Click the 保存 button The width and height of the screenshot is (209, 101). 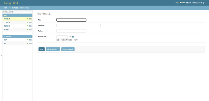(42, 49)
